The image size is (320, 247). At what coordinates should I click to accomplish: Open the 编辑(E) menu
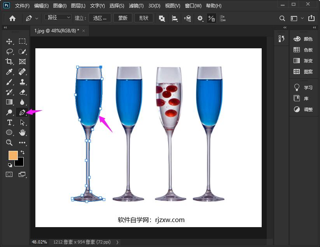(41, 6)
